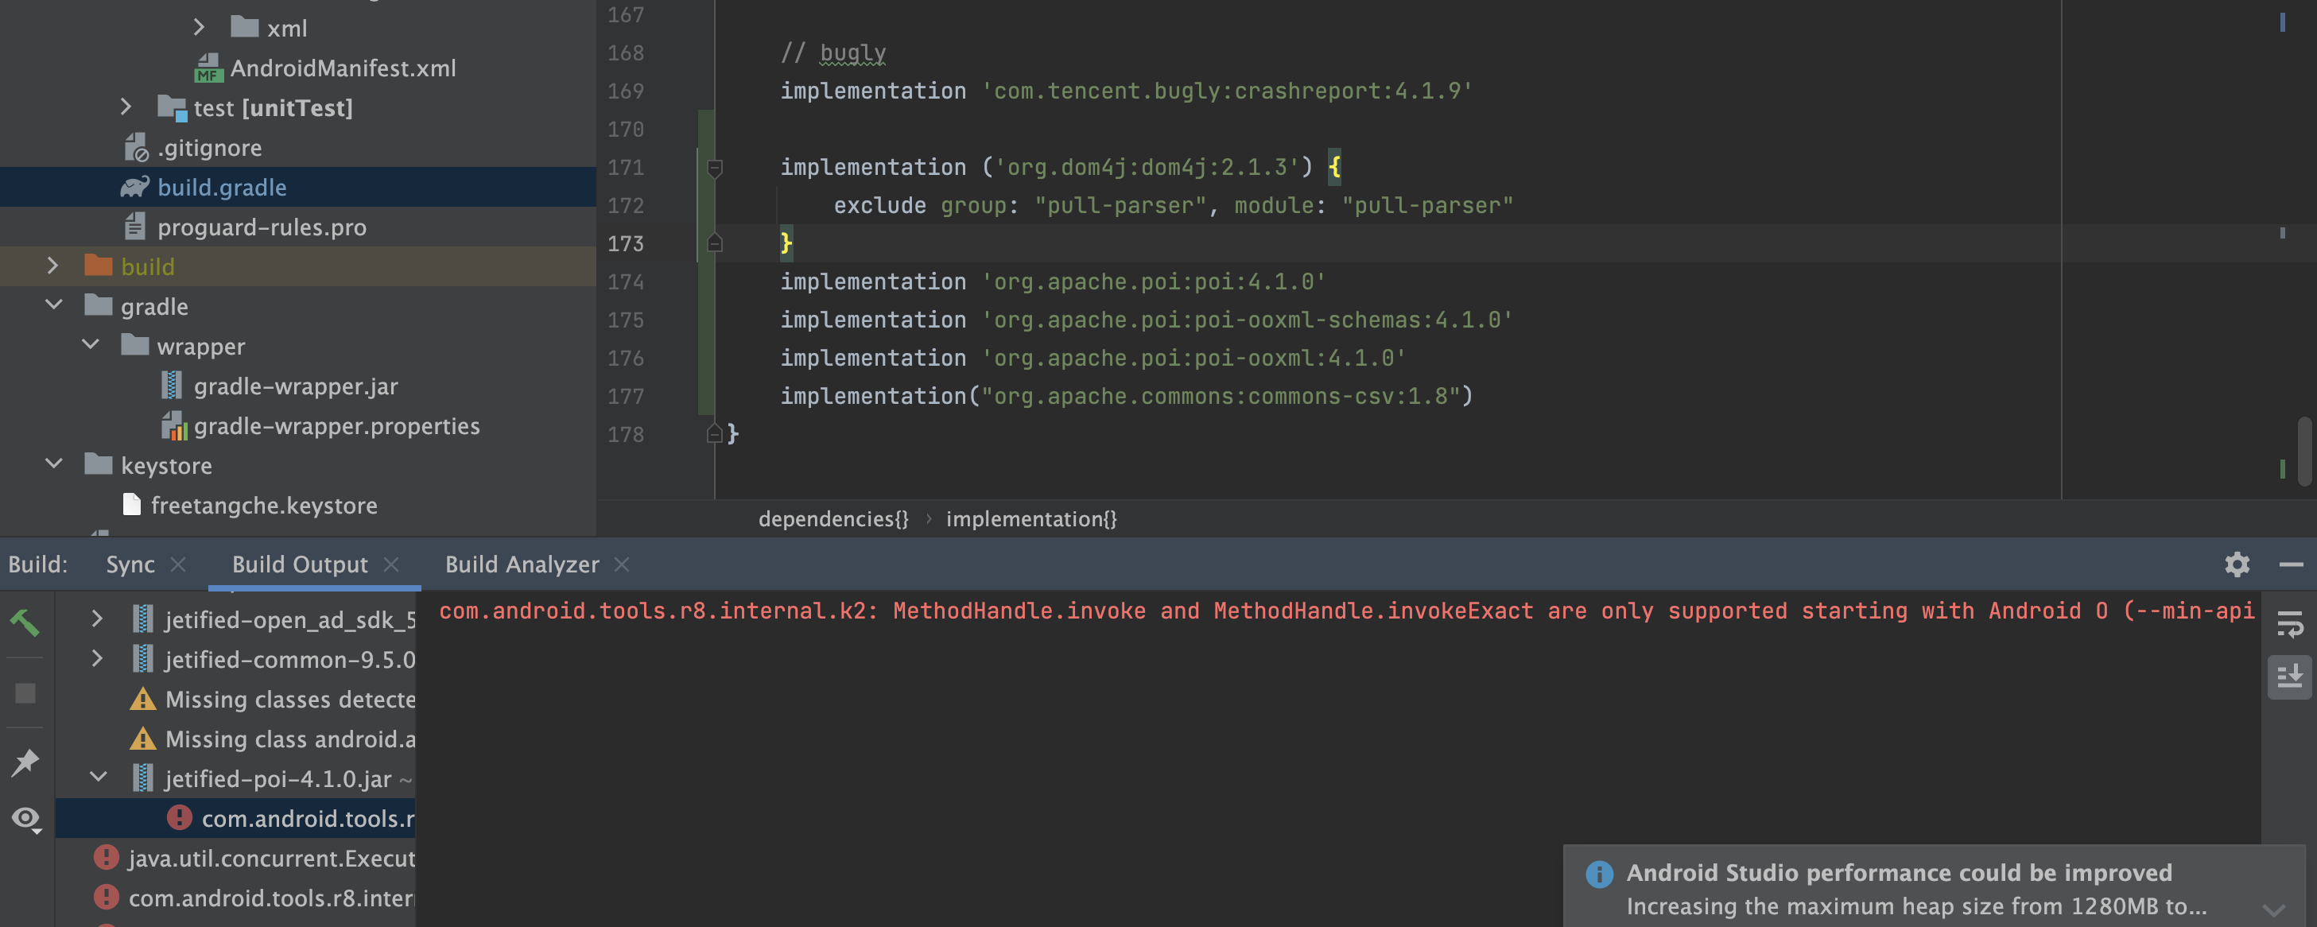This screenshot has width=2317, height=927.
Task: Click the warning icon on Missing classes detected
Action: tap(144, 699)
